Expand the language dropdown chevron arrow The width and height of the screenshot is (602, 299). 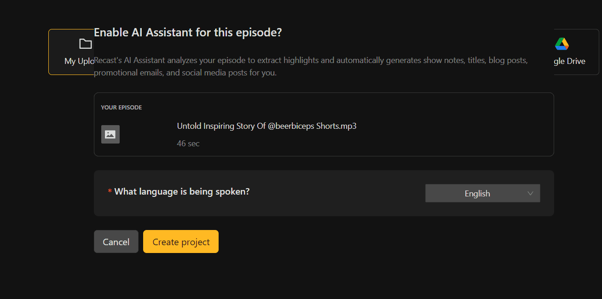click(530, 193)
